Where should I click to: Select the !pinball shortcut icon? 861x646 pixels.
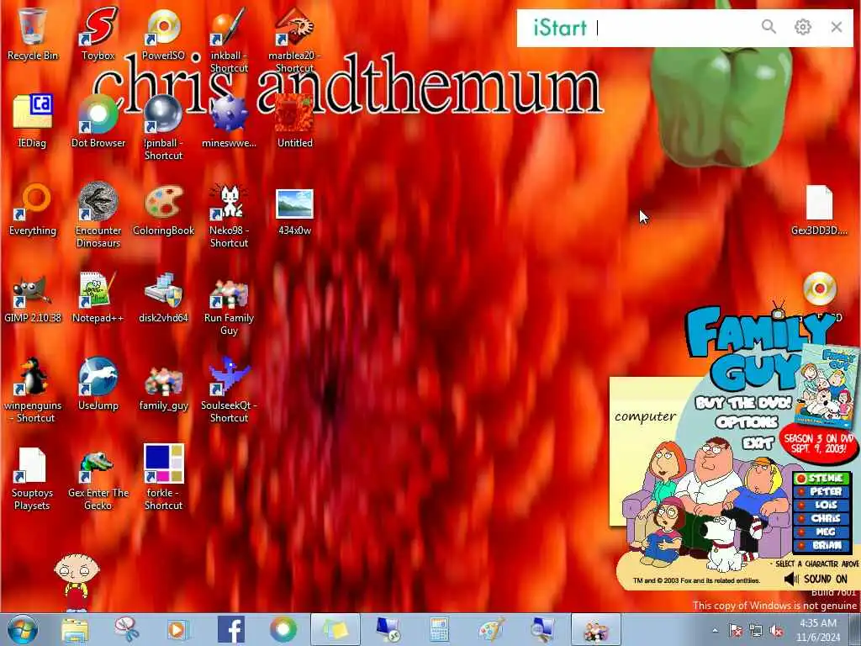click(x=163, y=114)
